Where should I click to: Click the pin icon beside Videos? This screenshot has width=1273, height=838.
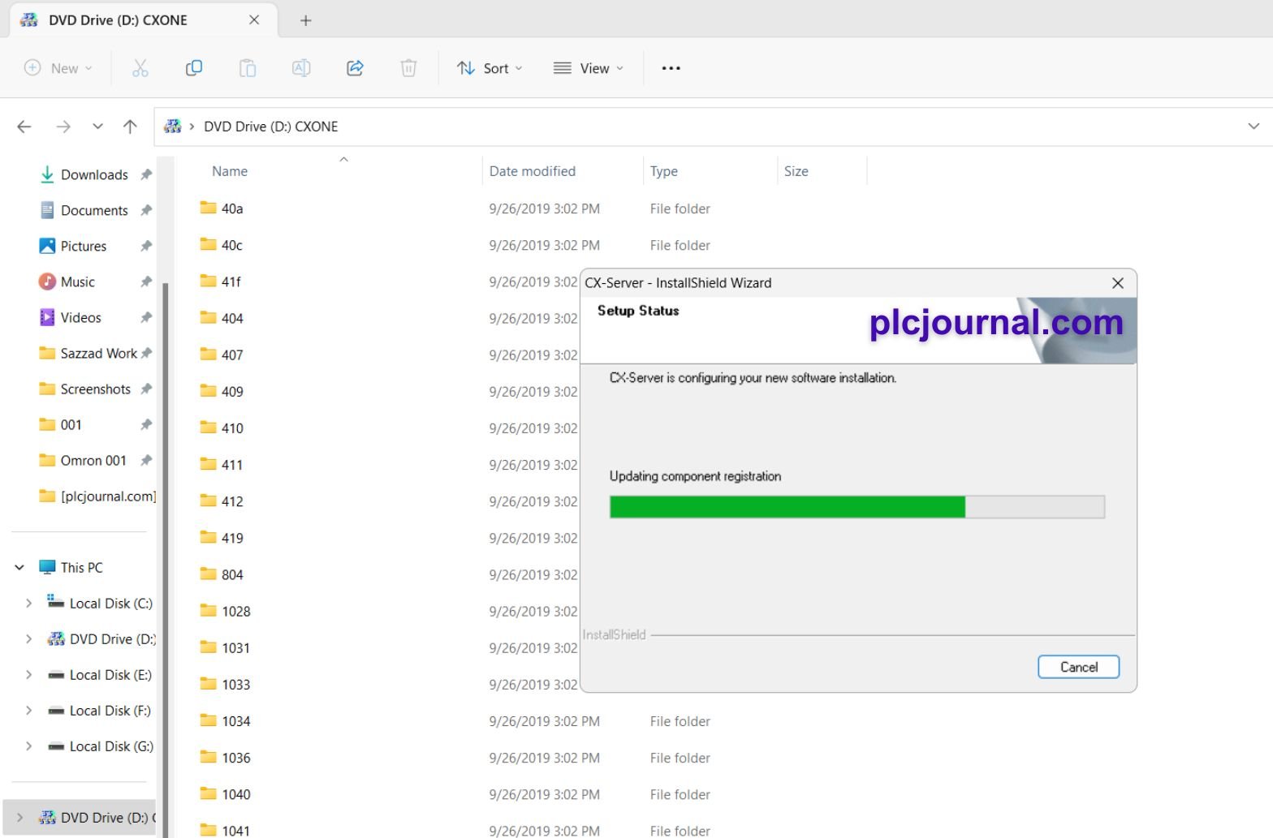pos(146,317)
